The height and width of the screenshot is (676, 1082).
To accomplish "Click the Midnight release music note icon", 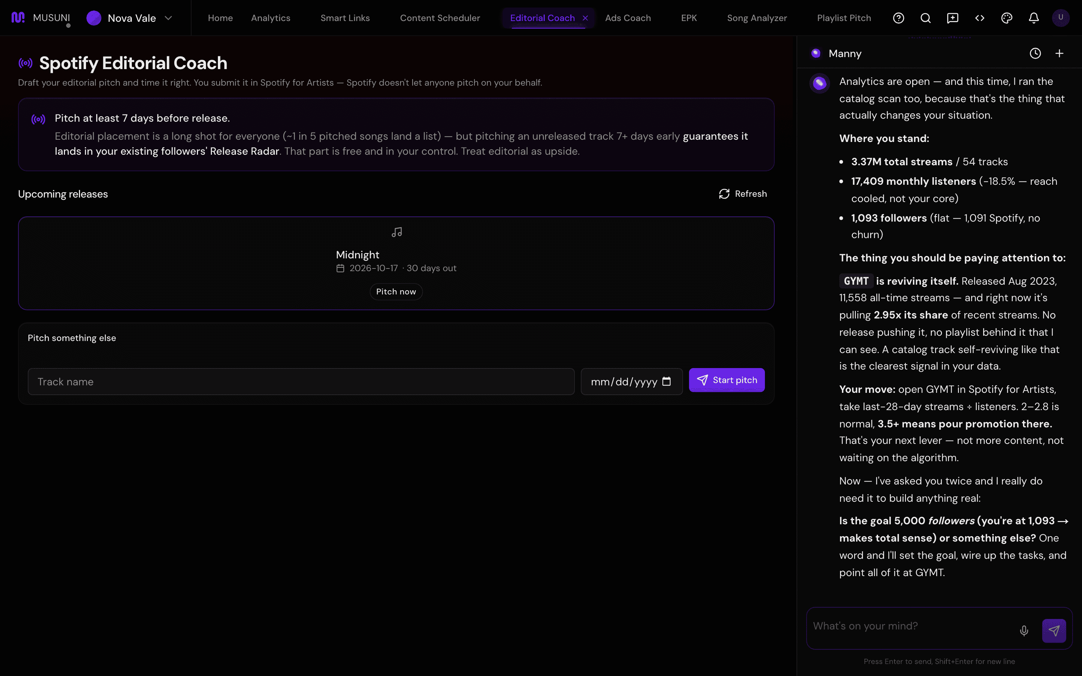I will [x=397, y=232].
